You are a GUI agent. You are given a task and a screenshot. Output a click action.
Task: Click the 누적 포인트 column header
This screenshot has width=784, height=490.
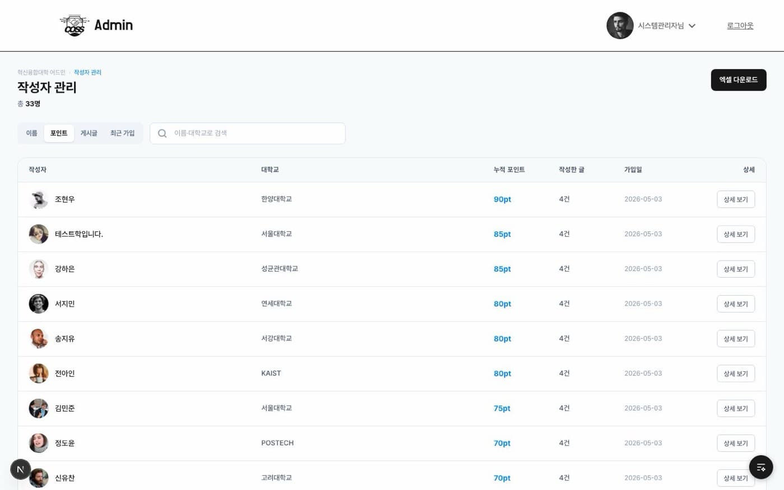pyautogui.click(x=509, y=170)
